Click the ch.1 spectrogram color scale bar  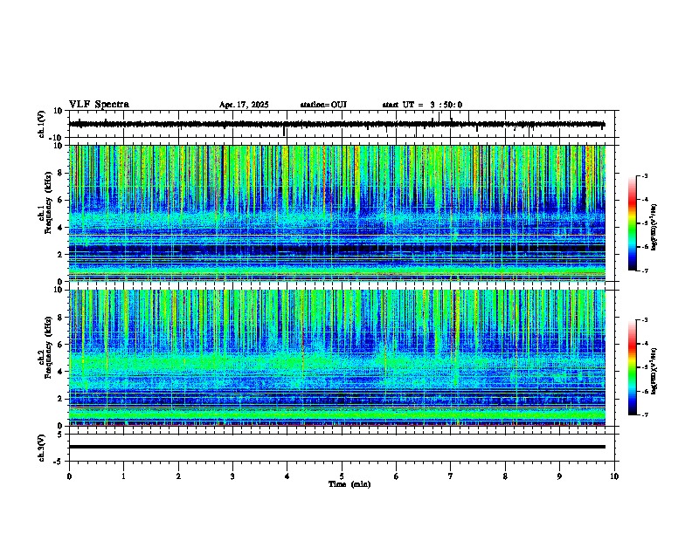(x=632, y=223)
